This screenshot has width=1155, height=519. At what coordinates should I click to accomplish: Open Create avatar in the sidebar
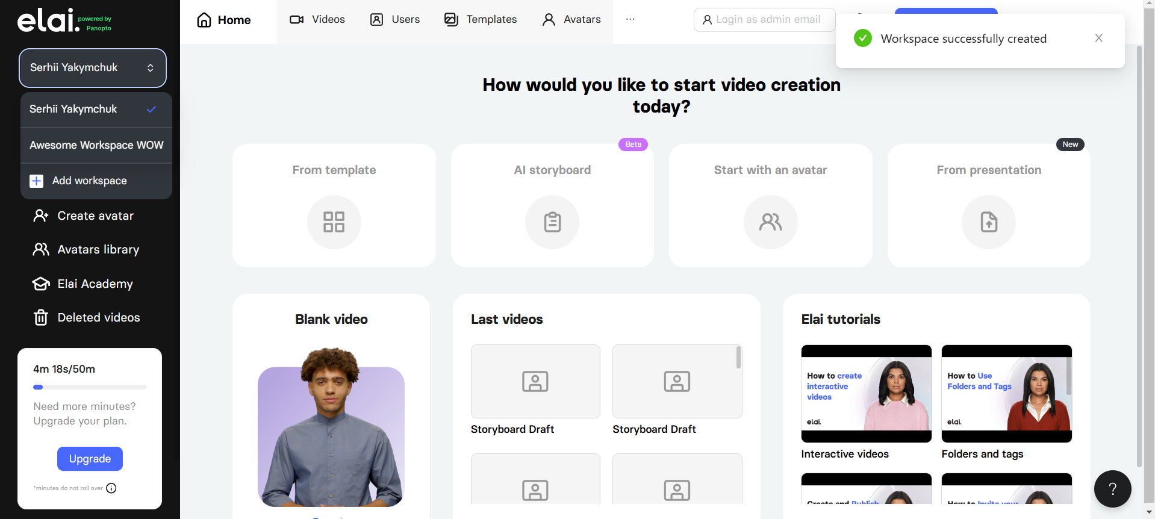[84, 216]
